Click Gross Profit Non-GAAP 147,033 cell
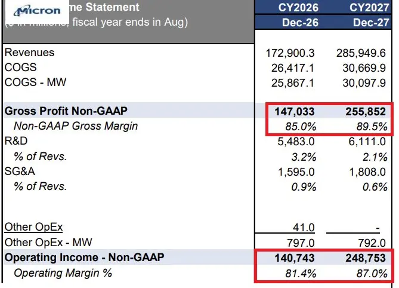 coord(295,112)
